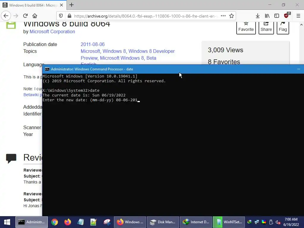Open the Firefox Downloads panel
304x228 pixels.
(x=257, y=16)
